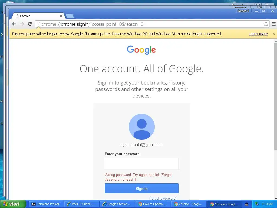Click the page icon in the address bar
The height and width of the screenshot is (208, 277).
(x=38, y=24)
